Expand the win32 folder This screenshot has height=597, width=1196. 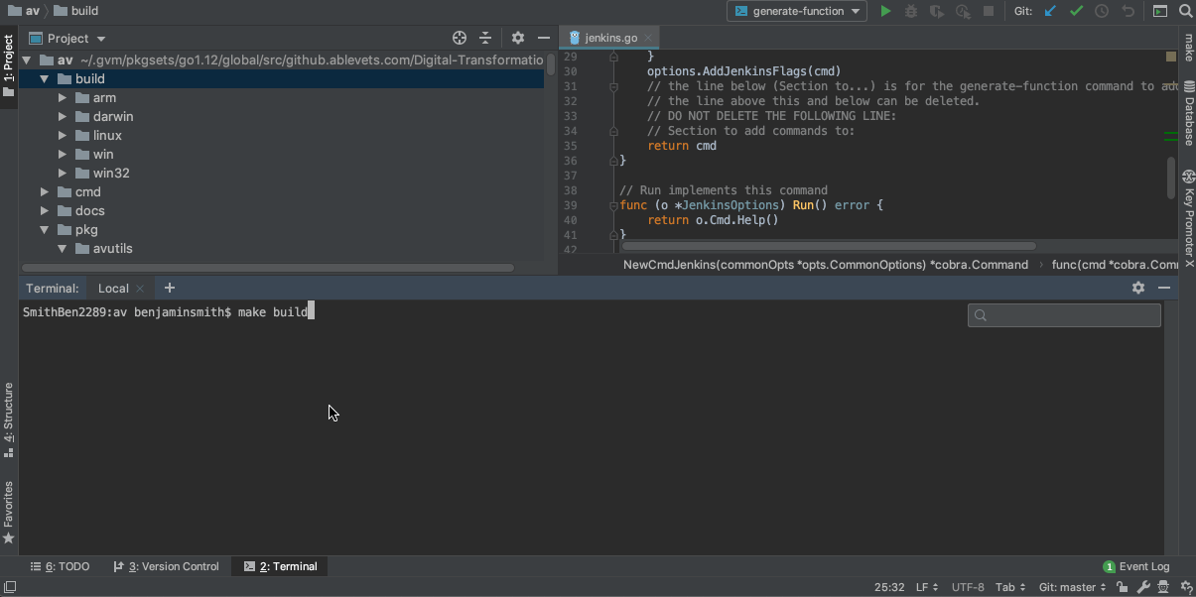pyautogui.click(x=63, y=173)
